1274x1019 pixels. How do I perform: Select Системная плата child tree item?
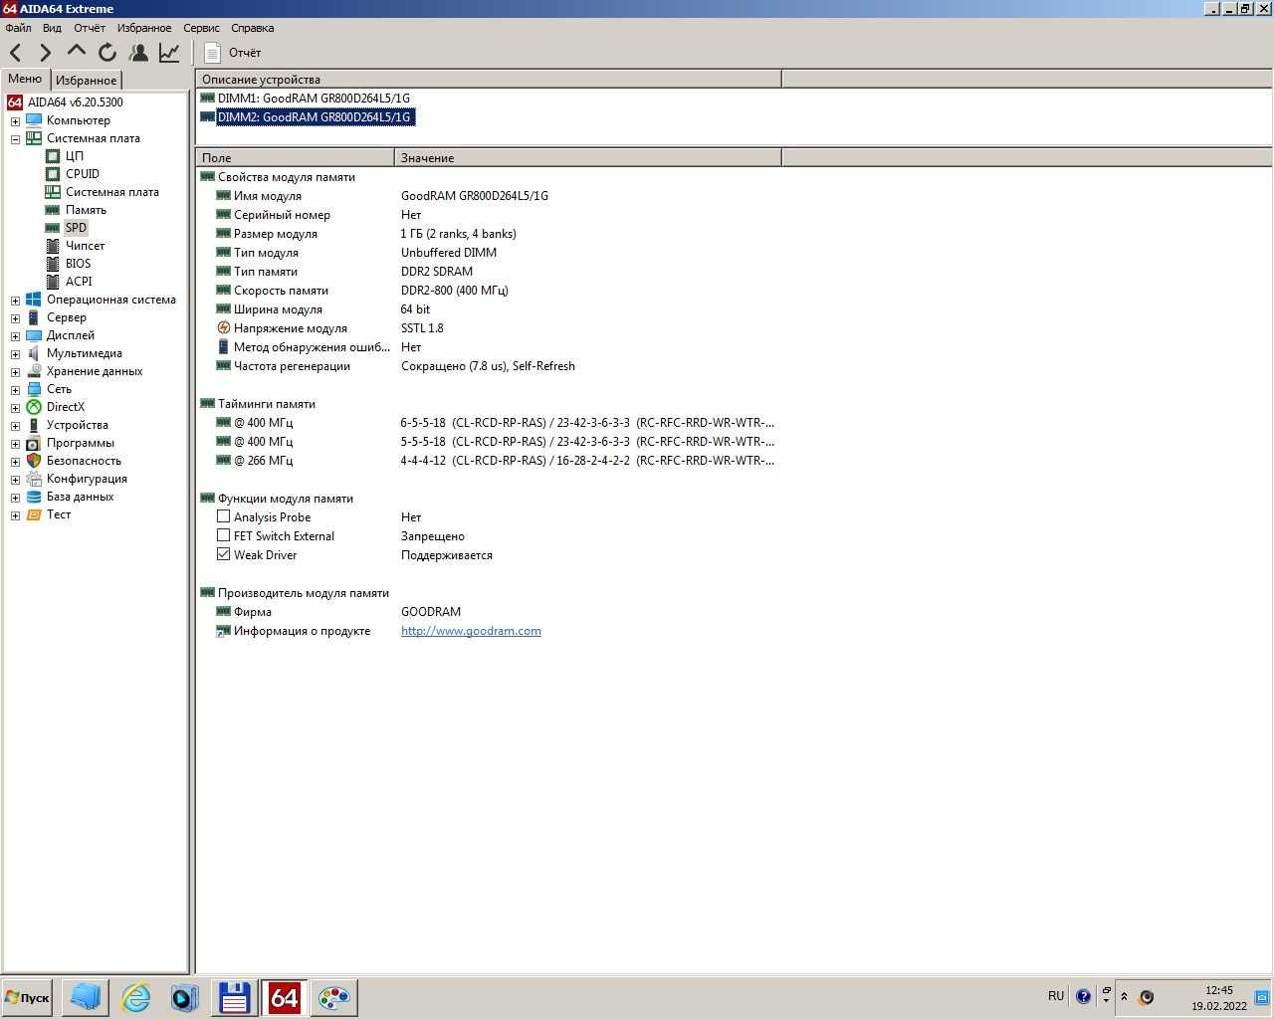(x=112, y=192)
